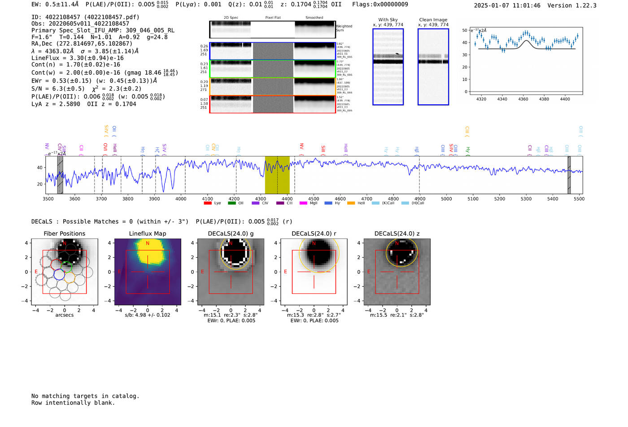Click the m:15.5 re:2.1" caption under z
Screen dimensions: 628x427
397,315
